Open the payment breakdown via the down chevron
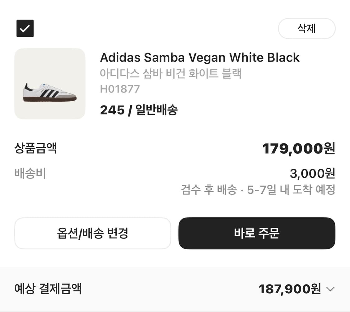This screenshot has height=312, width=350. pos(331,289)
